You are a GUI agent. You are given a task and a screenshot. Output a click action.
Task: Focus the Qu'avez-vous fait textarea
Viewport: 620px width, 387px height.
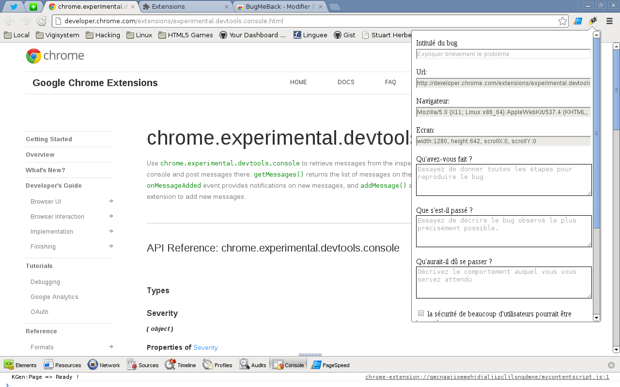[504, 180]
